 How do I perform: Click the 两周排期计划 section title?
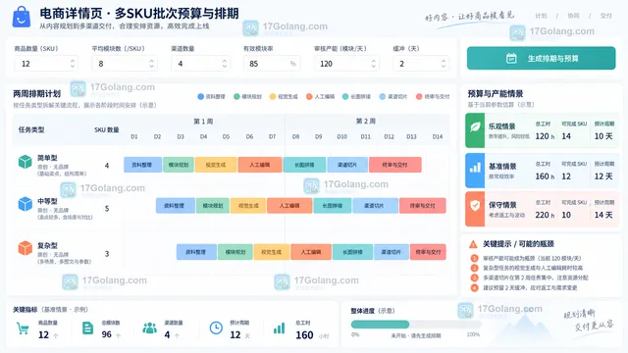point(36,94)
